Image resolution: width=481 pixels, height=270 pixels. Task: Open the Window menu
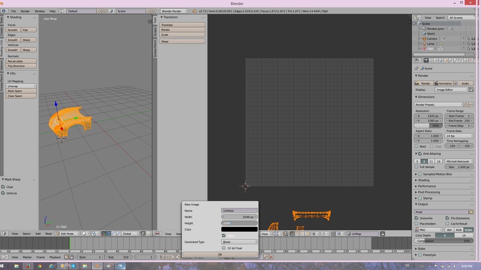point(39,11)
